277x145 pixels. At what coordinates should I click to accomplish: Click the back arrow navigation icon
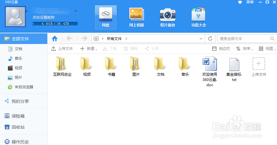click(x=70, y=38)
